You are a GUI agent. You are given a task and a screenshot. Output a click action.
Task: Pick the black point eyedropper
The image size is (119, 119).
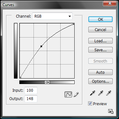click(93, 93)
